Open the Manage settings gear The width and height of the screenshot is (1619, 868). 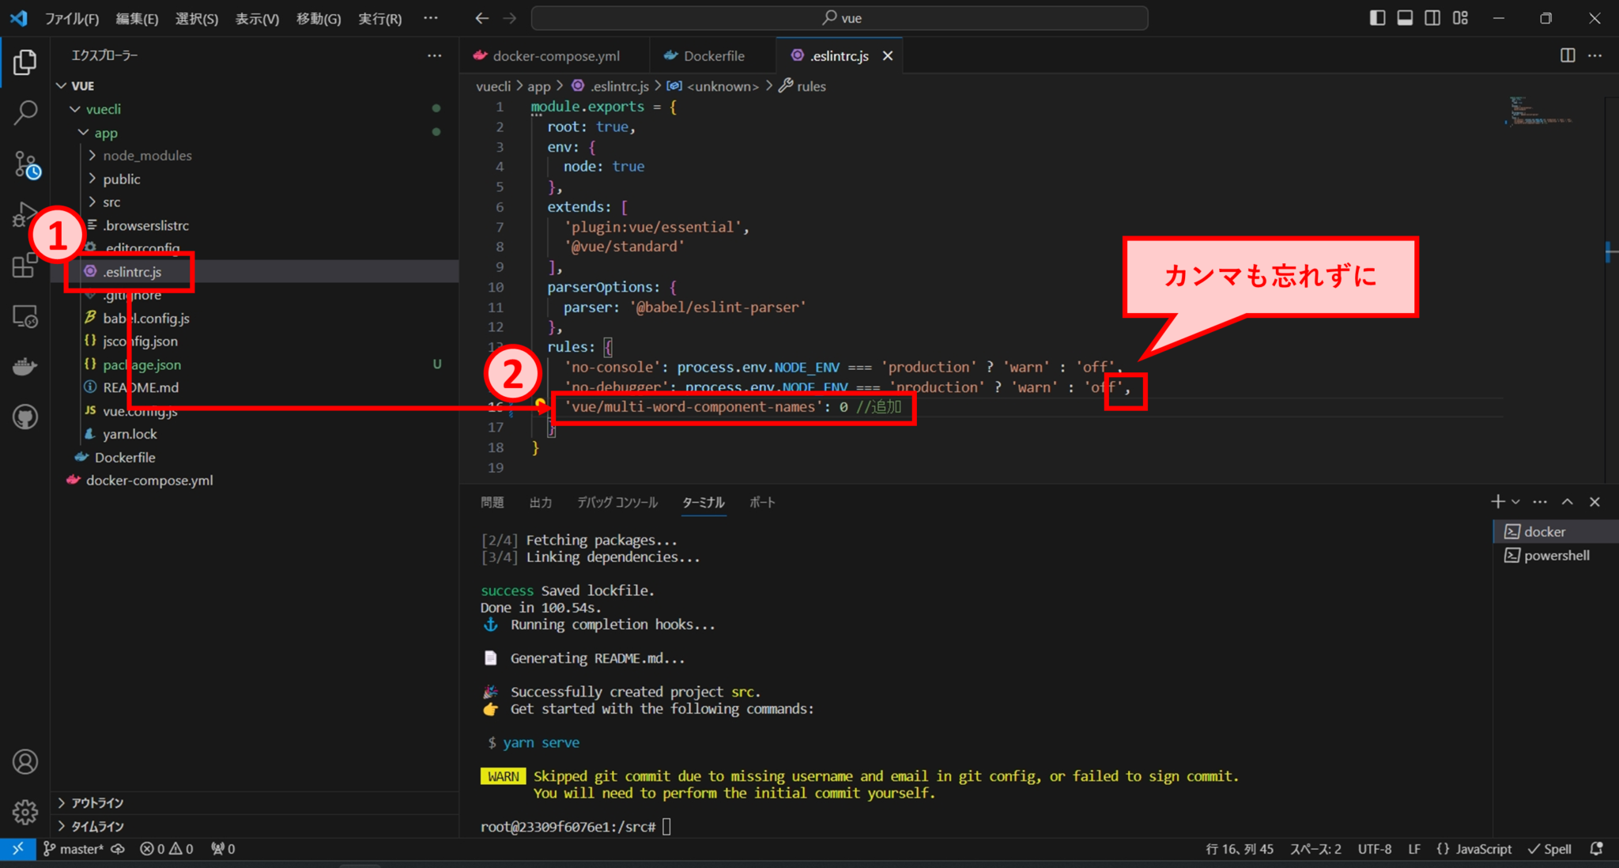pos(25,812)
